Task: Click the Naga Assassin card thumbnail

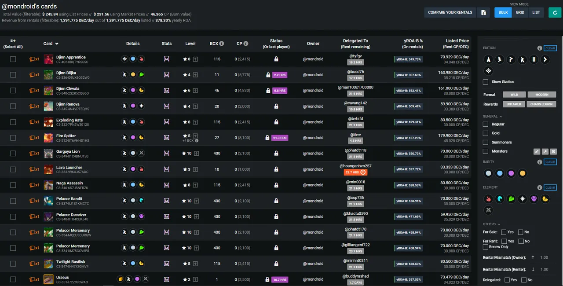Action: (48, 185)
